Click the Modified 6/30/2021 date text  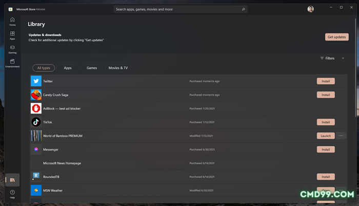201,191
